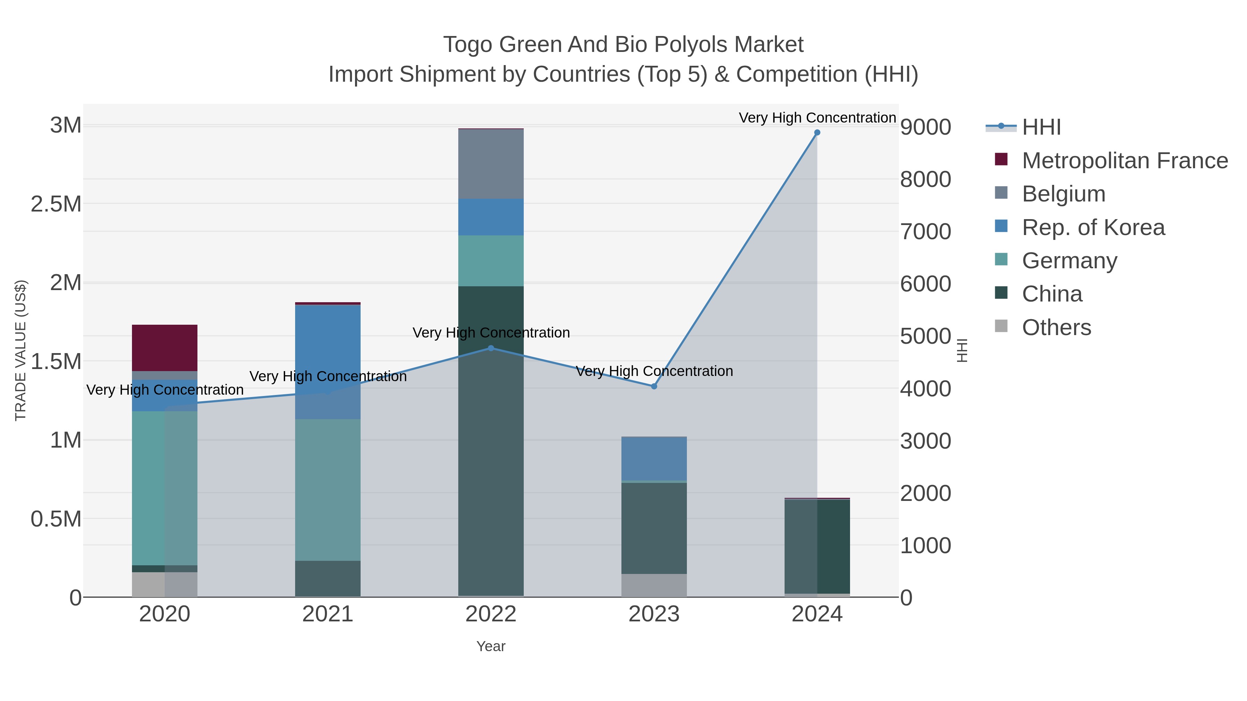This screenshot has width=1247, height=701.
Task: Click the 2020 Others bar segment
Action: point(165,584)
